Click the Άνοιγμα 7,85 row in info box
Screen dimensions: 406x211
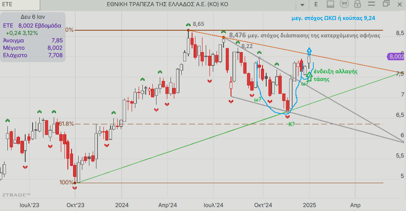click(33, 41)
